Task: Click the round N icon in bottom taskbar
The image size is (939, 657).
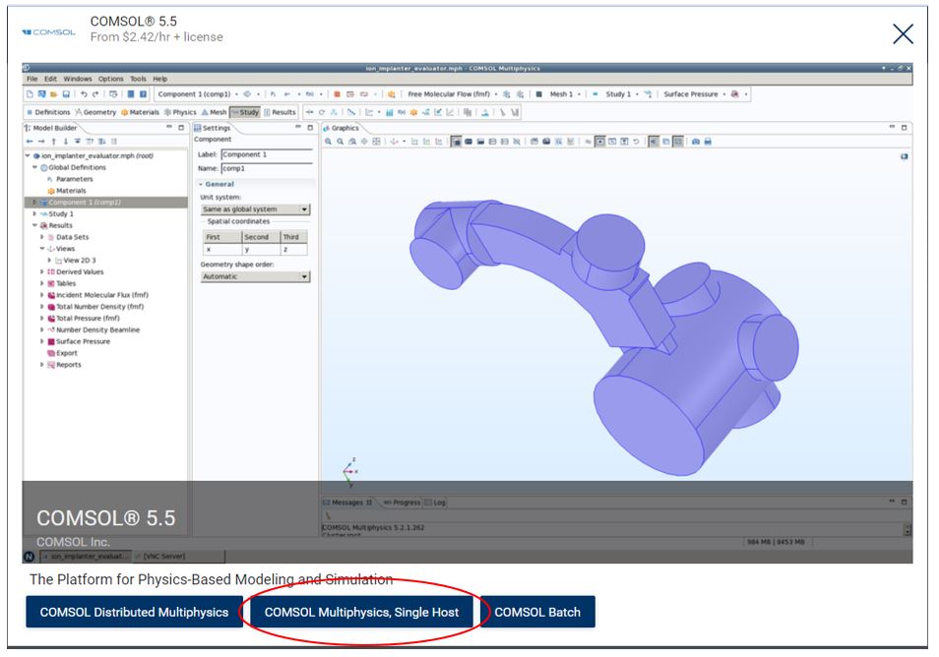Action: (x=29, y=557)
